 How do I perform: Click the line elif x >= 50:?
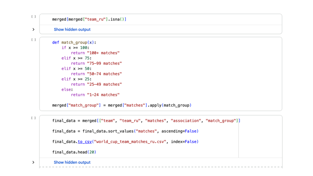77,69
